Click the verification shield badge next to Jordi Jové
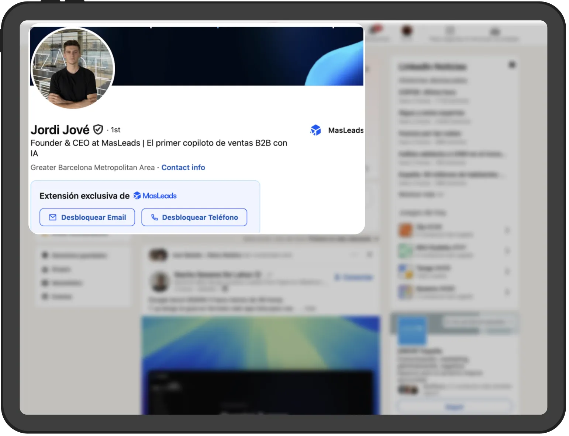Screen dimensions: 569x436 click(98, 130)
